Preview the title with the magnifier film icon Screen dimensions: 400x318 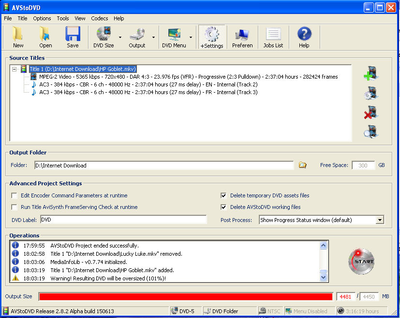[371, 132]
